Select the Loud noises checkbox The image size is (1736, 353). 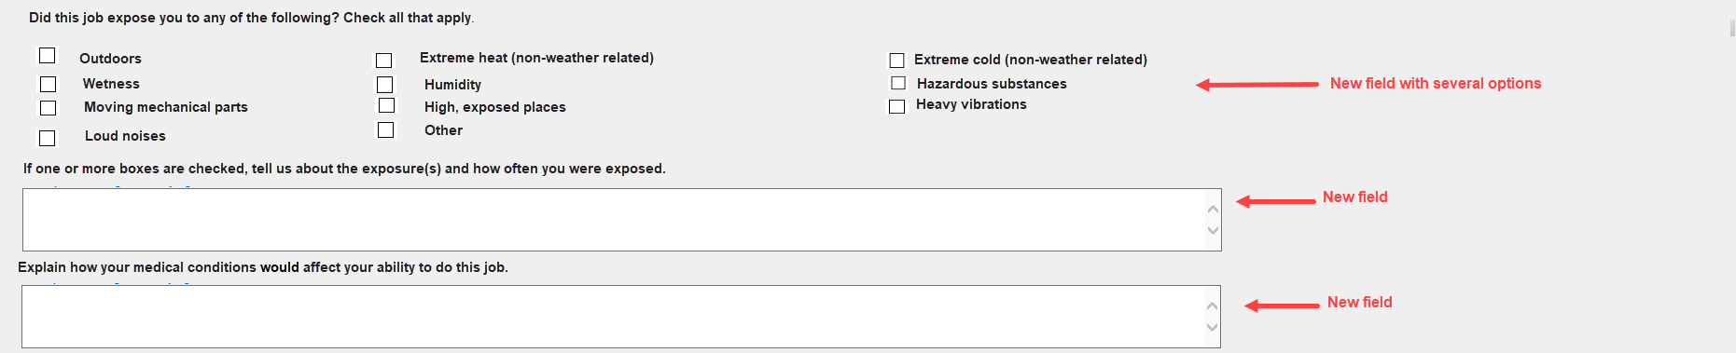click(x=48, y=138)
